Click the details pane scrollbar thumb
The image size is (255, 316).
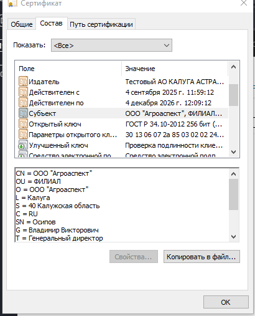tap(233, 194)
